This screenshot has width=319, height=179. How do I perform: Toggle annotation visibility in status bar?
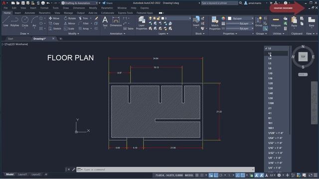tap(257, 175)
